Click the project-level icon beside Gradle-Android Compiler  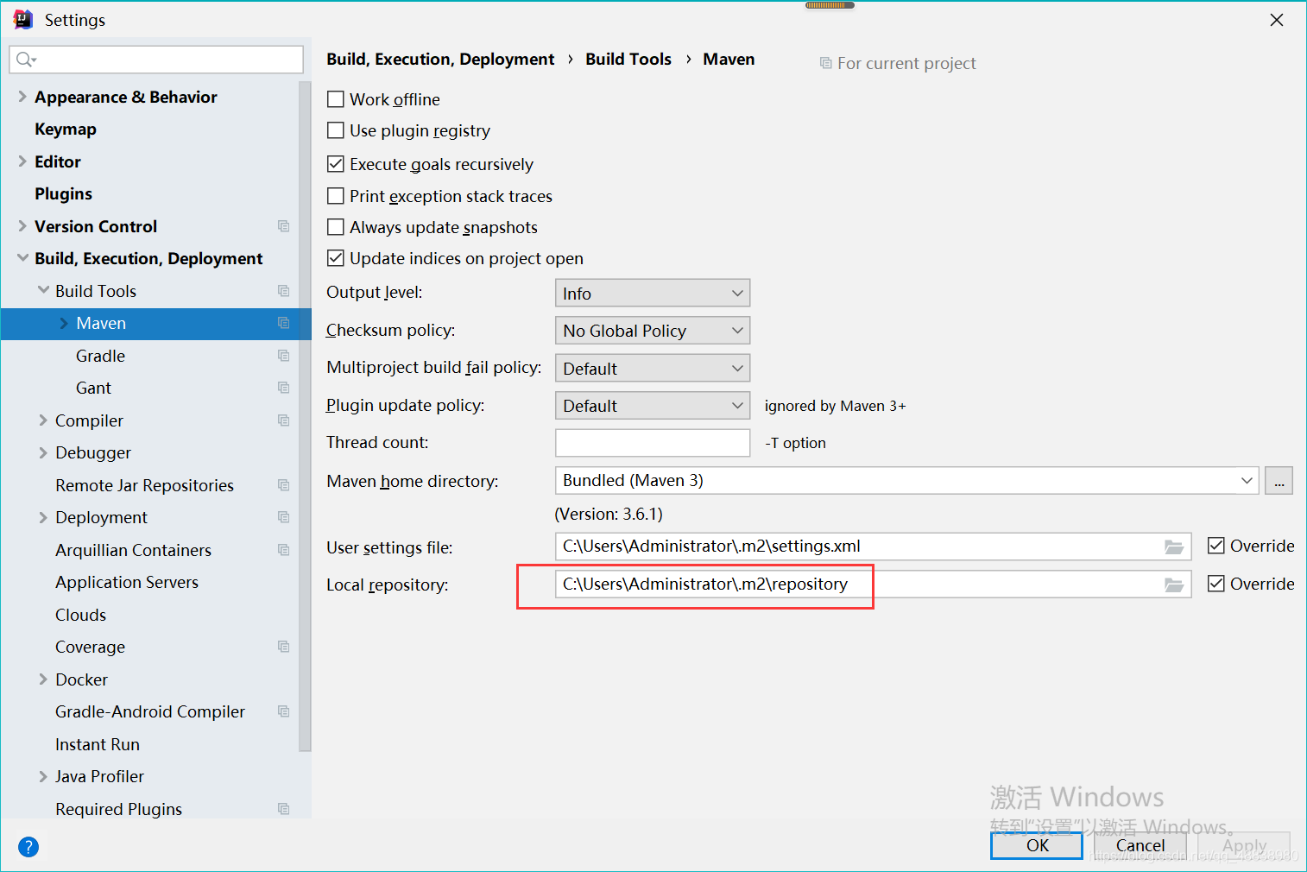(x=283, y=711)
